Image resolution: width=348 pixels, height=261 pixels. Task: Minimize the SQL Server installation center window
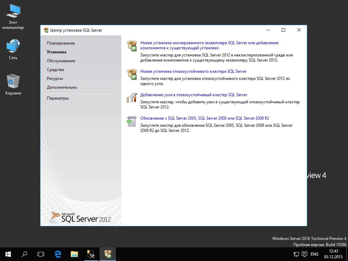pos(268,30)
